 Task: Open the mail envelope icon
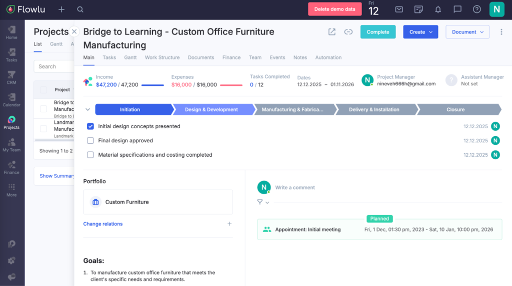[399, 9]
